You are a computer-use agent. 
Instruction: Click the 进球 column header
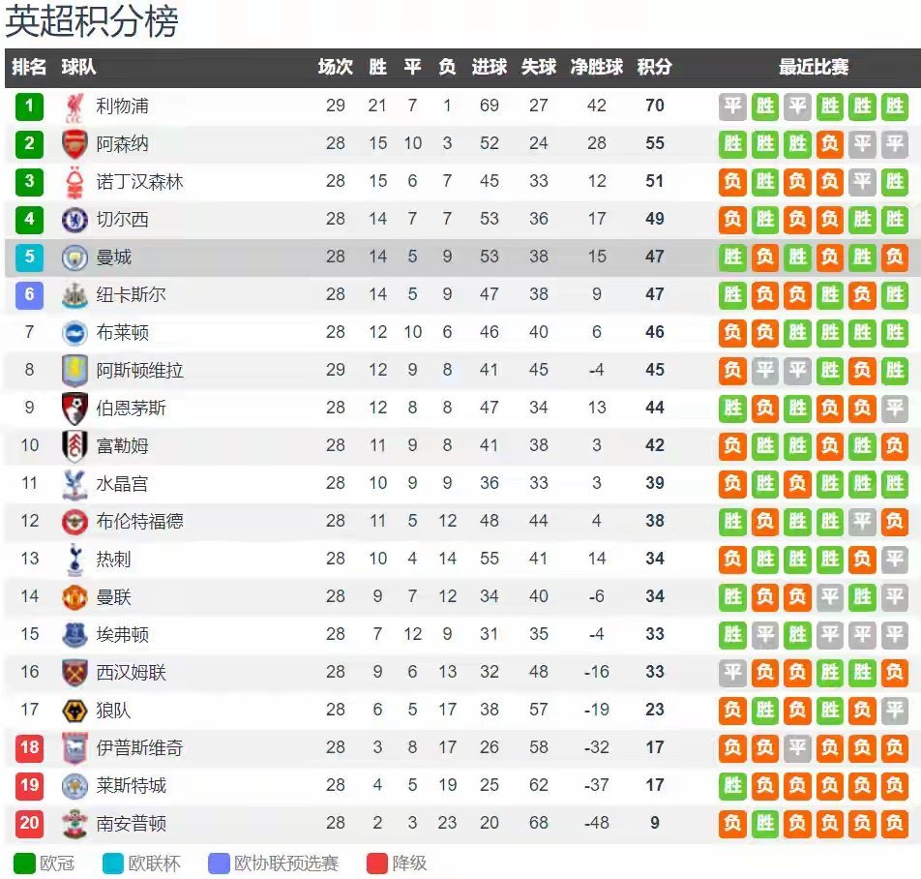[x=490, y=68]
